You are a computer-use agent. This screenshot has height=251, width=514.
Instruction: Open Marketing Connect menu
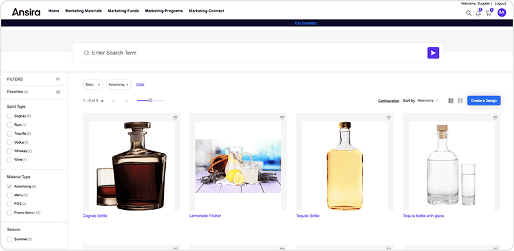[206, 11]
